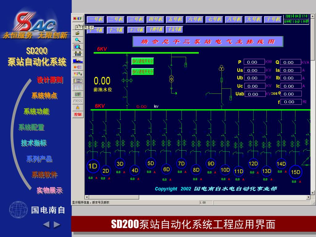The height and width of the screenshot is (237, 316).
Task: Click the Q reactive power value field
Action: tap(291, 62)
